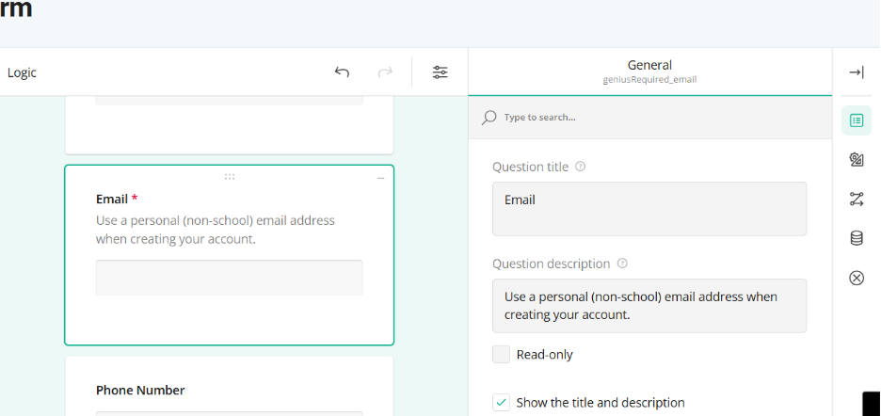Focus the Type to search field
881x416 pixels.
[x=649, y=117]
